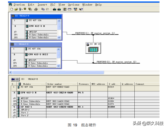
Task: Open the Options menu
Action: [x=73, y=5]
